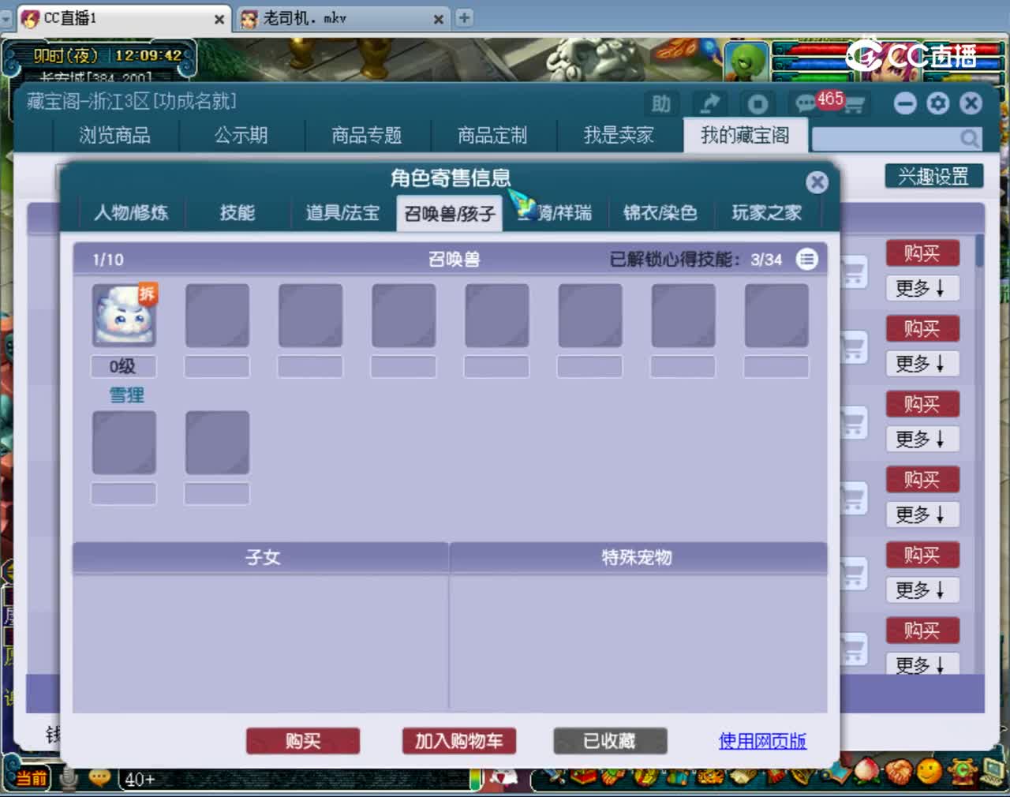Expand the second 更多 dropdown in list

point(922,364)
